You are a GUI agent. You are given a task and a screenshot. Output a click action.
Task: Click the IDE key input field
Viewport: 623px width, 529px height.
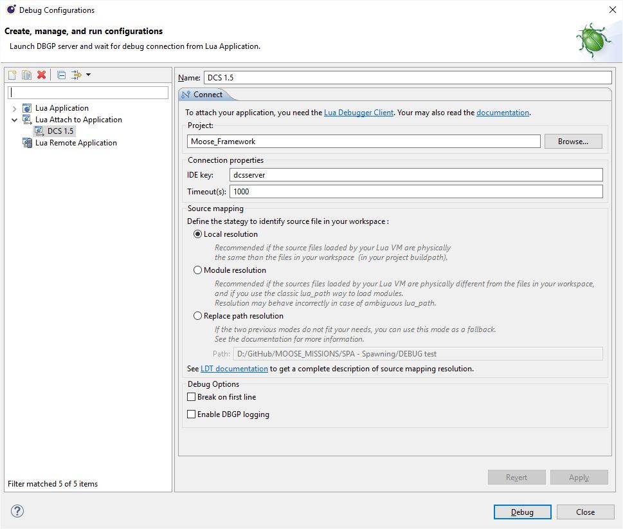[x=415, y=175]
